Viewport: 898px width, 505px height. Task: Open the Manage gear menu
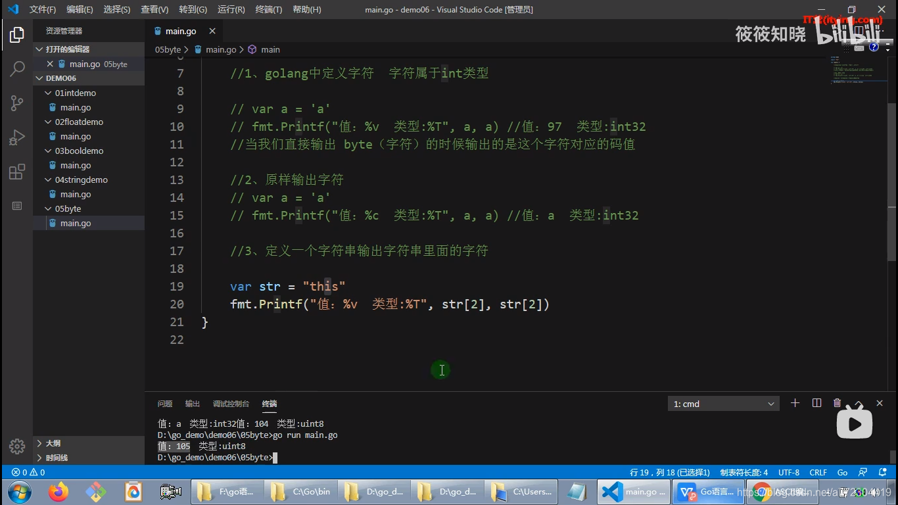(17, 445)
